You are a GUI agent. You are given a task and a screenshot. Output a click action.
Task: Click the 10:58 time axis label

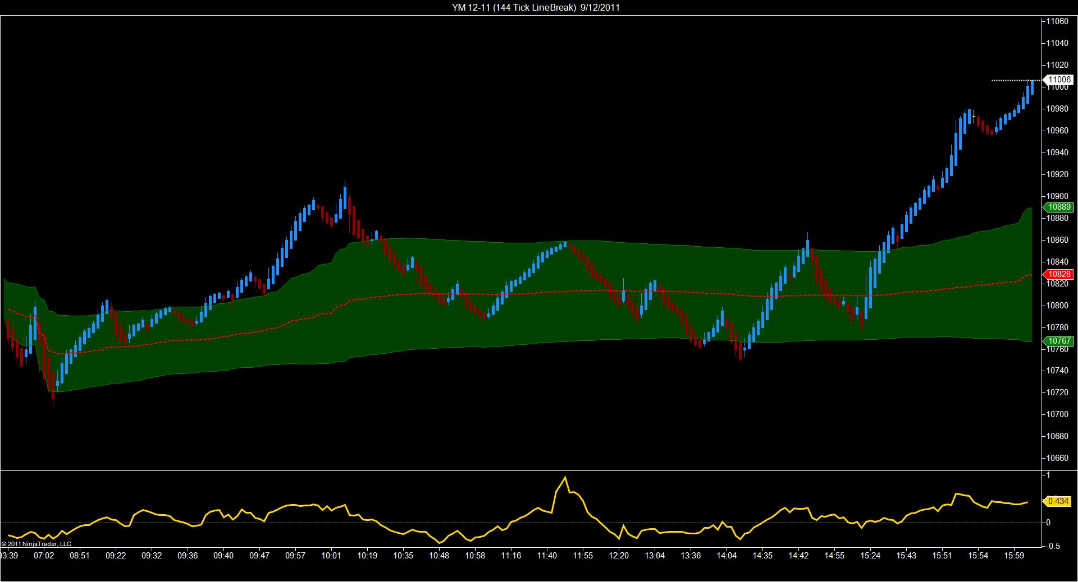coord(475,556)
